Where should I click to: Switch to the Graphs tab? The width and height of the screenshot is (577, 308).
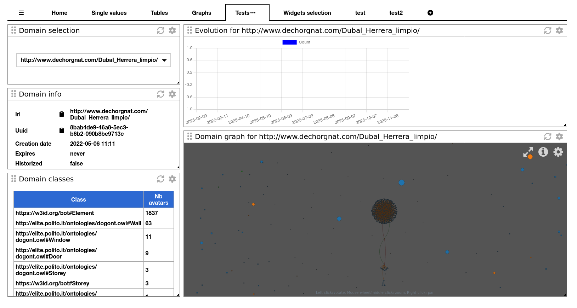pos(201,13)
